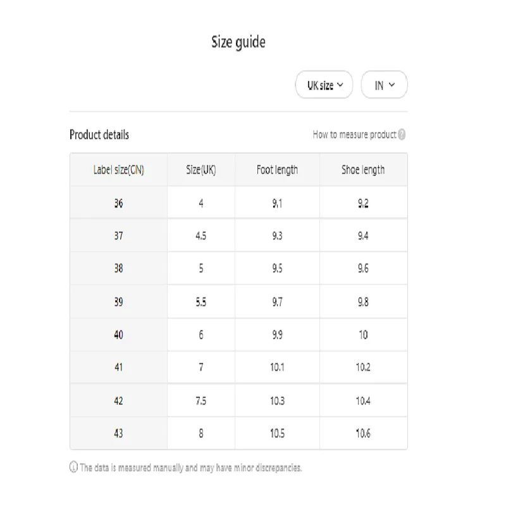Click the UK size 5.5 cell
Screen dimensions: 506x506
click(x=201, y=302)
